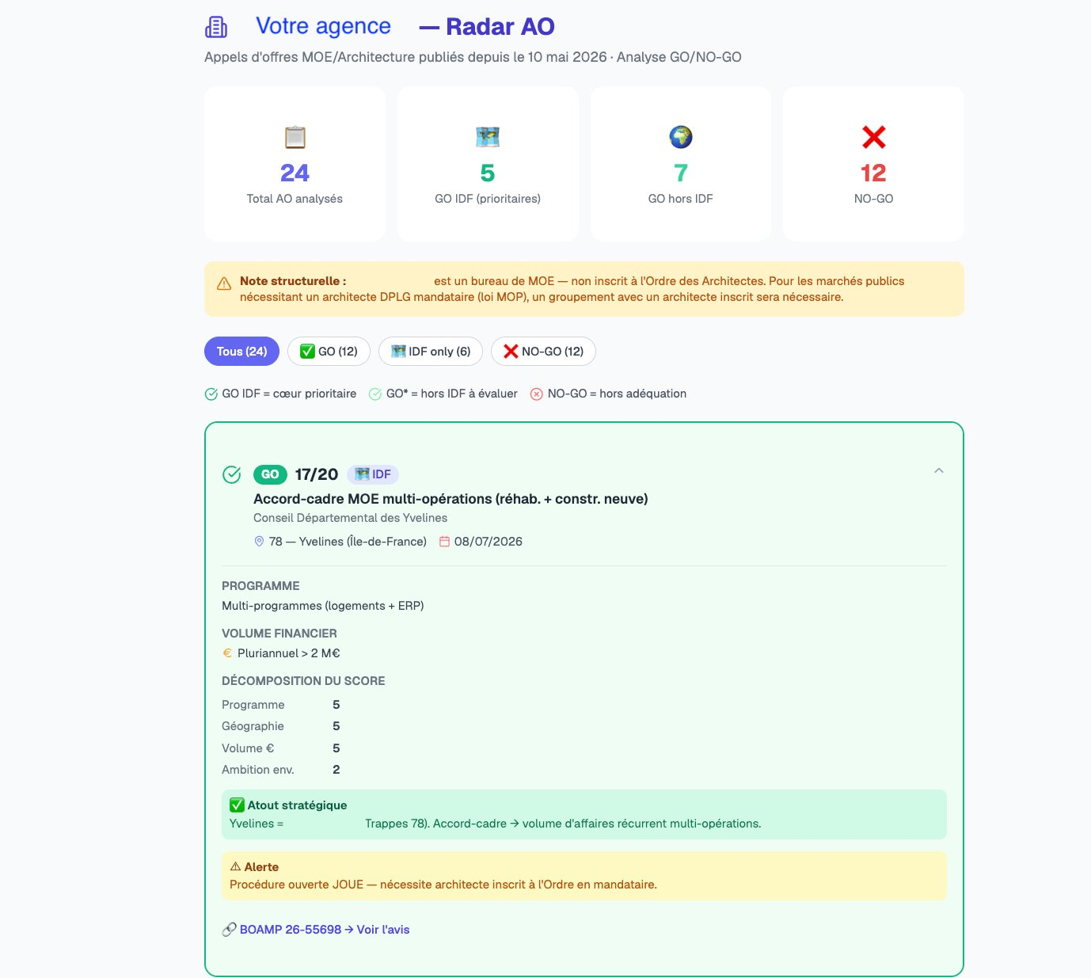Select the Tous (24) filter tab
The width and height of the screenshot is (1091, 978).
pos(241,352)
